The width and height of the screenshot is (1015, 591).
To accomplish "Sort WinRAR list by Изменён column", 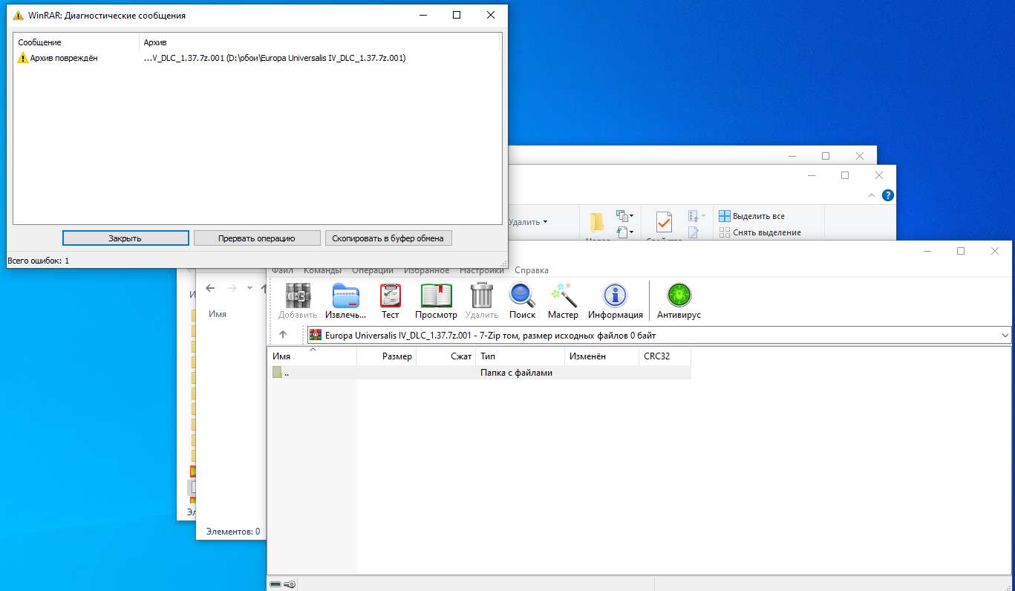I will (x=601, y=356).
